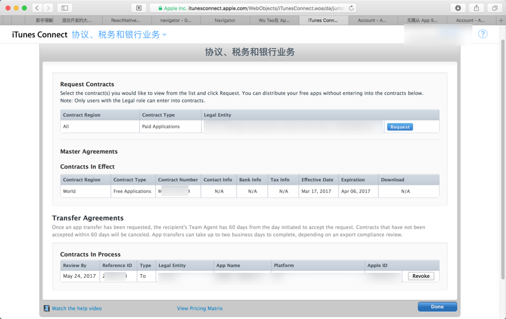Click the Transfer Agreements heading
The image size is (506, 319).
[x=88, y=218]
